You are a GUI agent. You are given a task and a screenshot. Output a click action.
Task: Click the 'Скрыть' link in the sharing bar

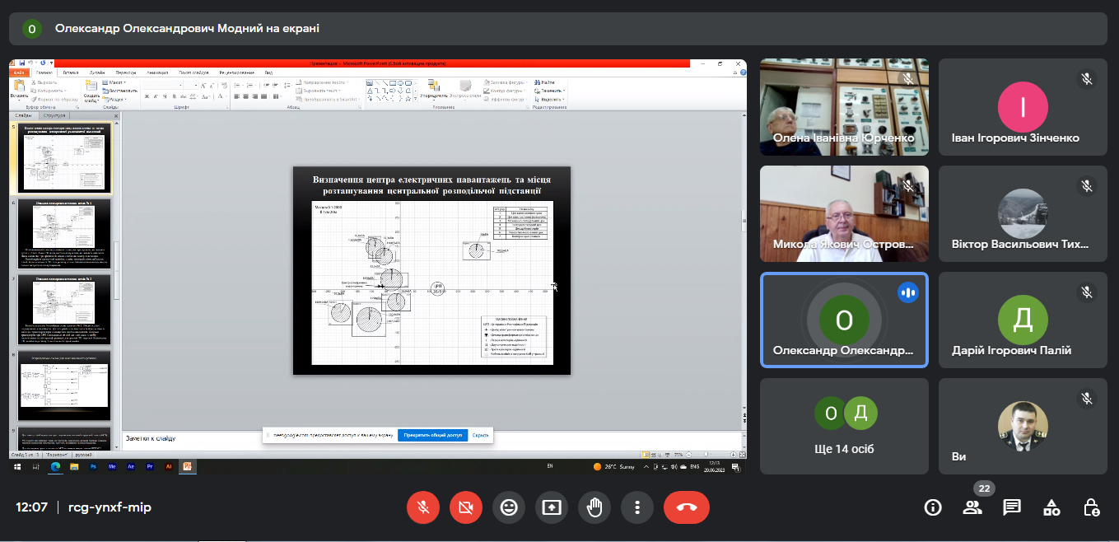click(480, 435)
